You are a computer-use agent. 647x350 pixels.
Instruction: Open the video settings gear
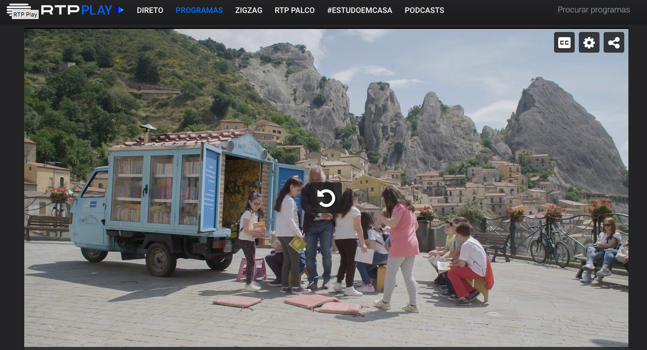(x=589, y=43)
